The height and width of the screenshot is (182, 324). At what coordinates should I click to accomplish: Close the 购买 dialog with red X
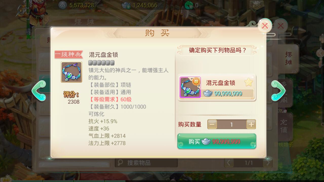(265, 26)
